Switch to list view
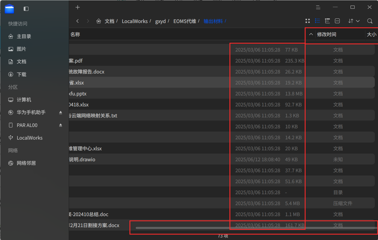The width and height of the screenshot is (378, 240). (318, 21)
